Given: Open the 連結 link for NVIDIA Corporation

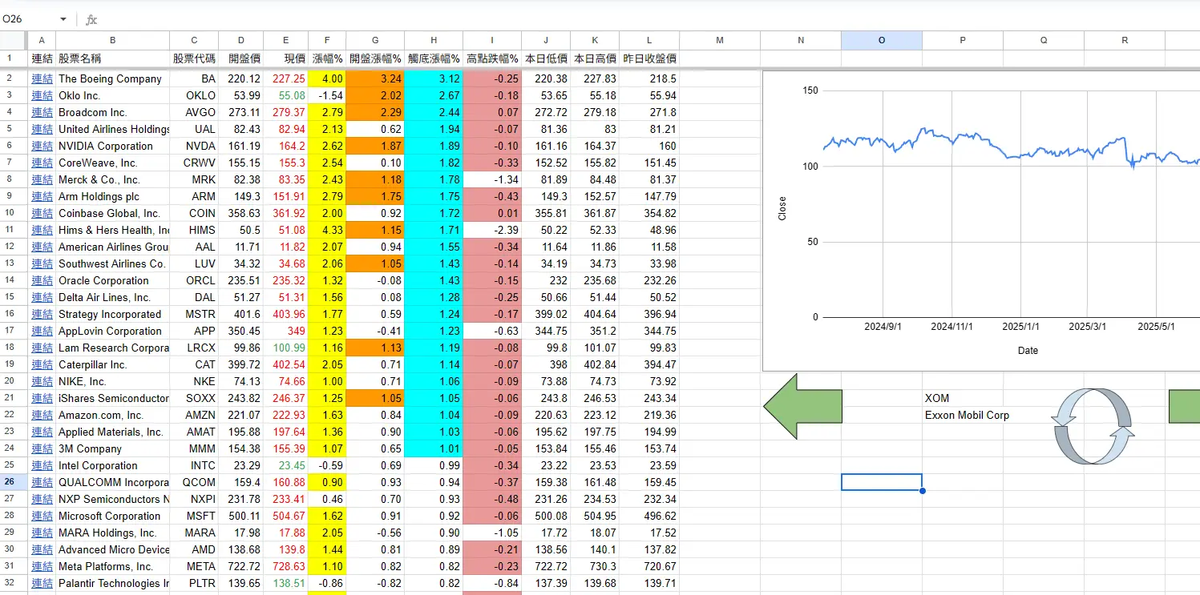Looking at the screenshot, I should (41, 146).
